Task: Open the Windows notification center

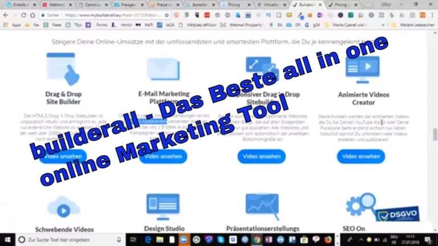Action: (428, 240)
